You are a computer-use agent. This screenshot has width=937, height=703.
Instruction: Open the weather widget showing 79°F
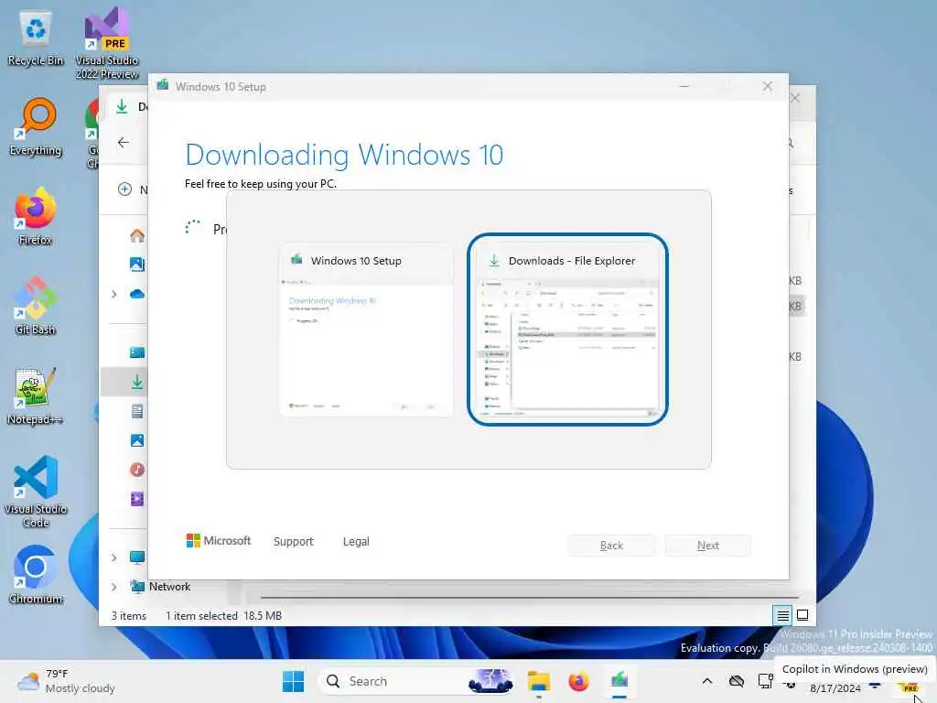point(66,681)
